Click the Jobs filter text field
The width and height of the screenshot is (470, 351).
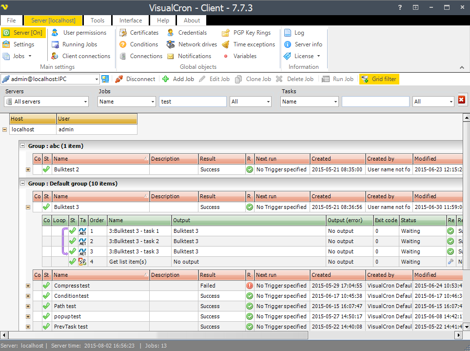(x=193, y=102)
